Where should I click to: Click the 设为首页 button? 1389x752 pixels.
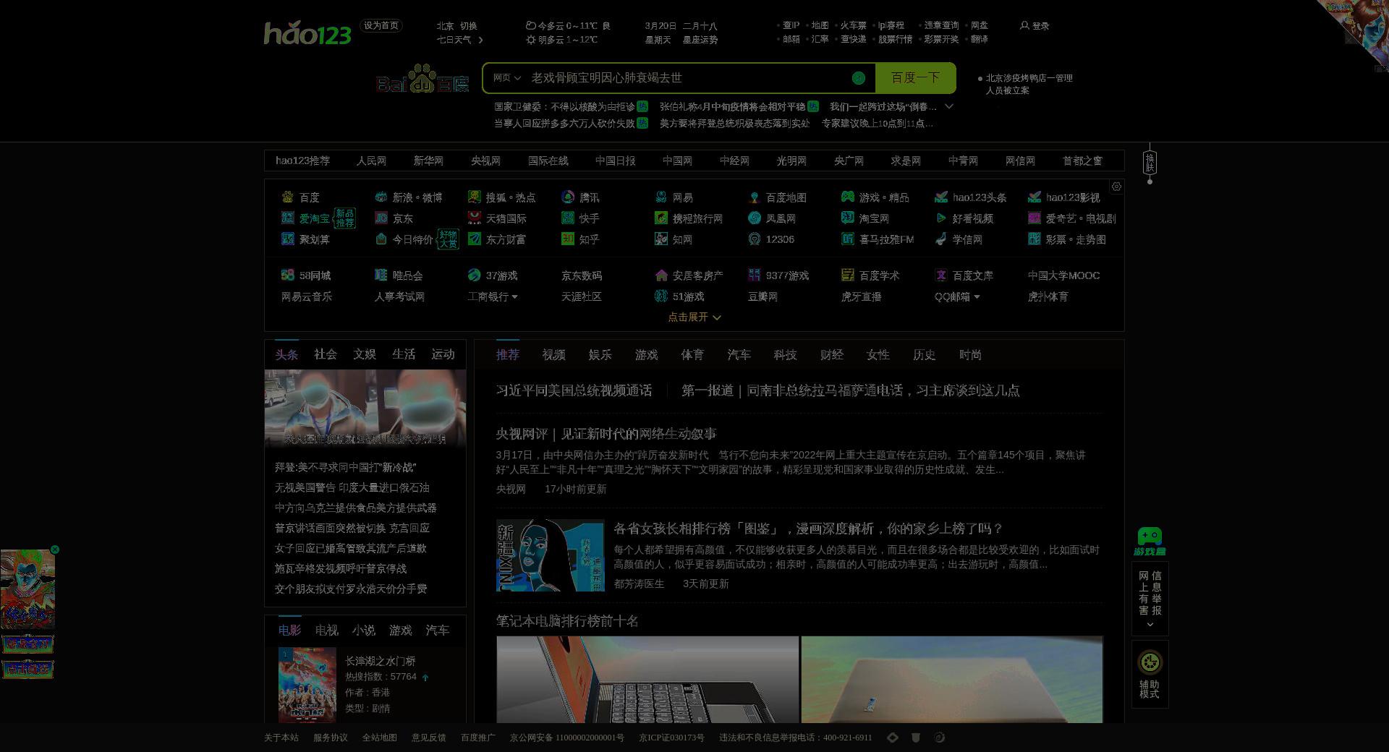tap(381, 25)
